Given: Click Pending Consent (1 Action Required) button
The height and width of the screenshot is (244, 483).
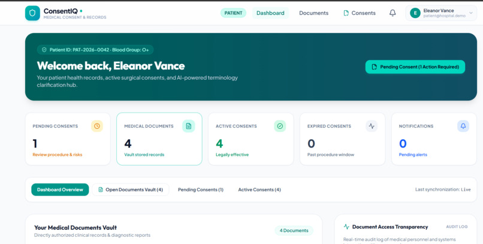Looking at the screenshot, I should click(415, 67).
